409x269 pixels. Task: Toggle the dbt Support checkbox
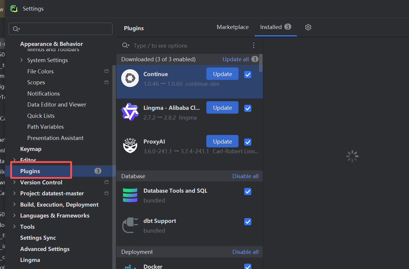click(x=248, y=222)
